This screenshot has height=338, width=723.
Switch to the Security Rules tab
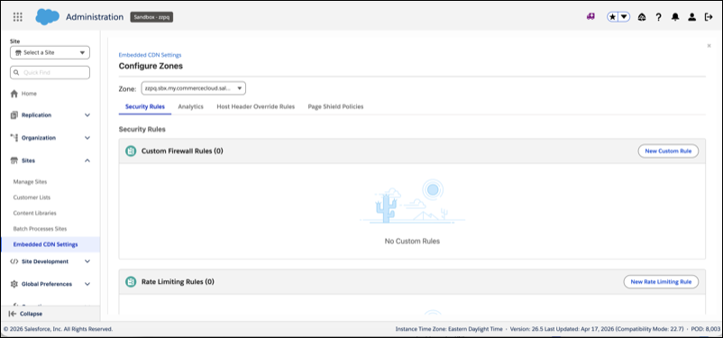click(145, 106)
